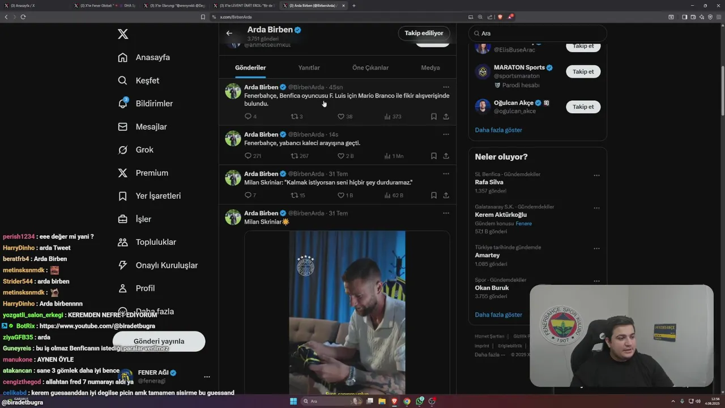725x408 pixels.
Task: Select the Gönderiler tab
Action: click(x=250, y=67)
